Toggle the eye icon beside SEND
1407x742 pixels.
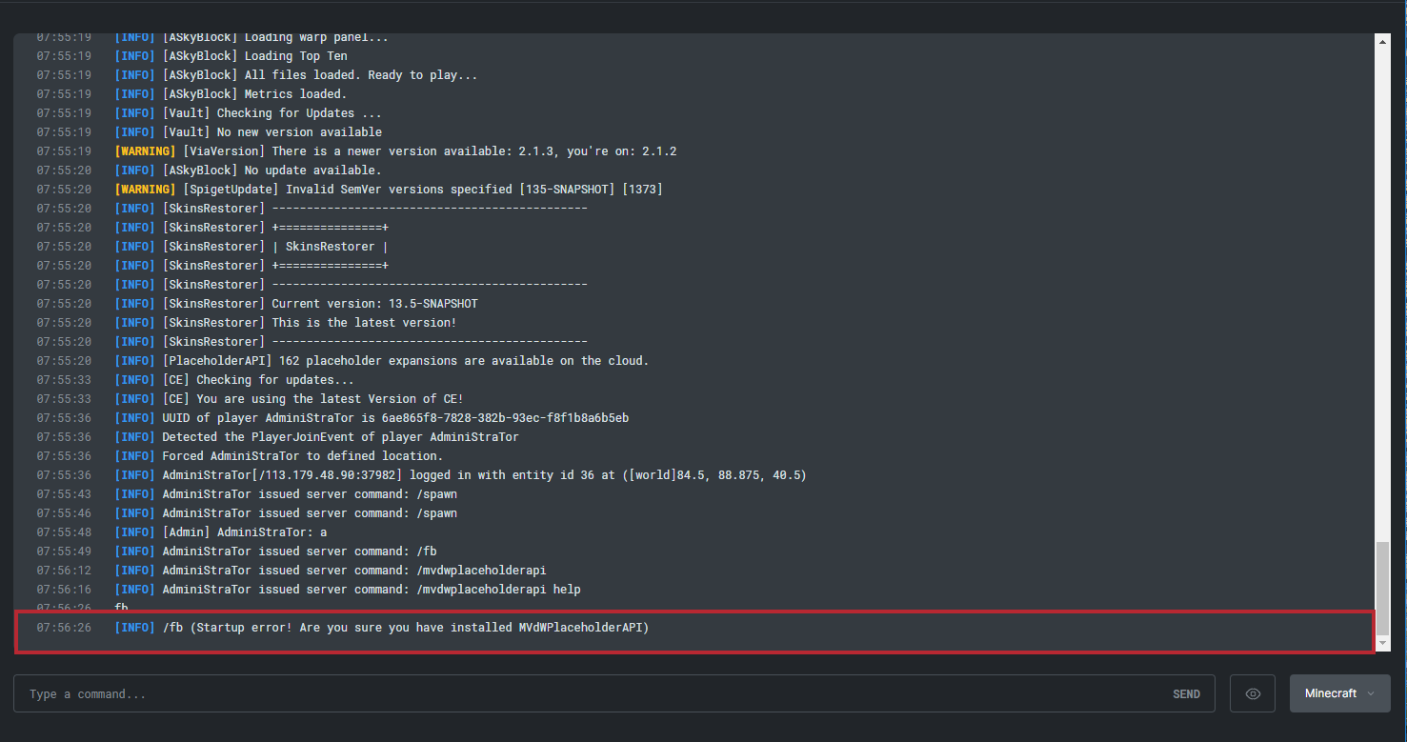pos(1254,693)
